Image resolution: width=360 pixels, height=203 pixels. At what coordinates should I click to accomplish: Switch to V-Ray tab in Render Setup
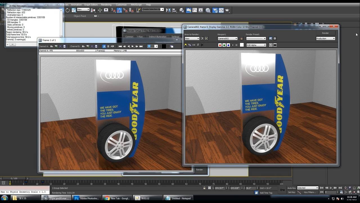140,37
